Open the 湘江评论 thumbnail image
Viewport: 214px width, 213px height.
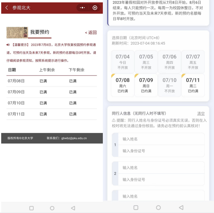point(17,33)
